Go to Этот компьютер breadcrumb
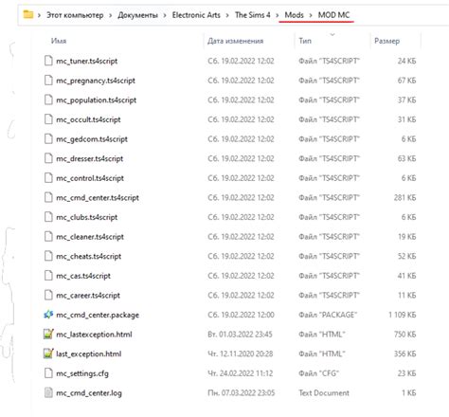 75,15
